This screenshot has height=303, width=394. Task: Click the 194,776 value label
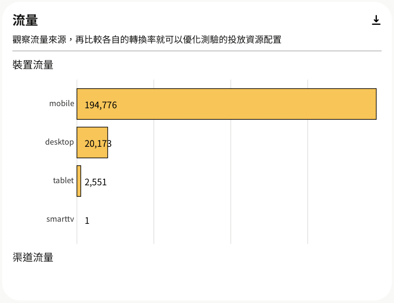click(100, 105)
